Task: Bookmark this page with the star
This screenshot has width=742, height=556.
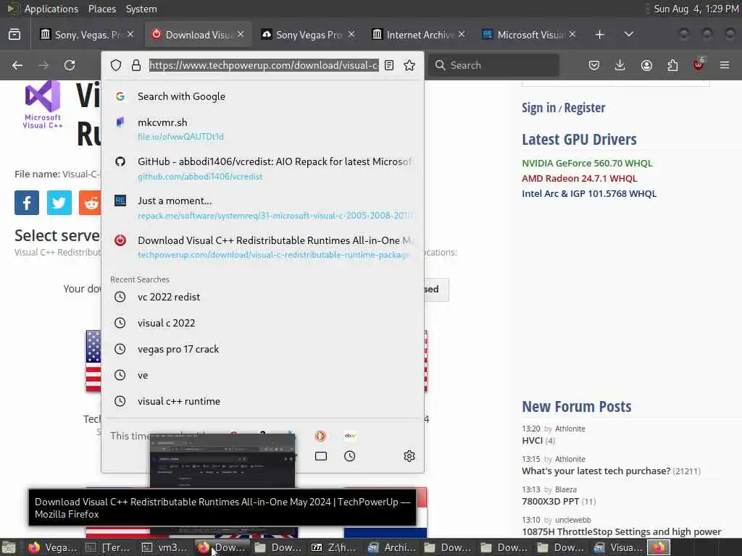Action: tap(409, 65)
